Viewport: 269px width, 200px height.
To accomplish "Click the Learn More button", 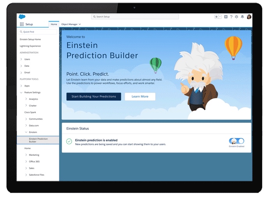I will (x=140, y=96).
